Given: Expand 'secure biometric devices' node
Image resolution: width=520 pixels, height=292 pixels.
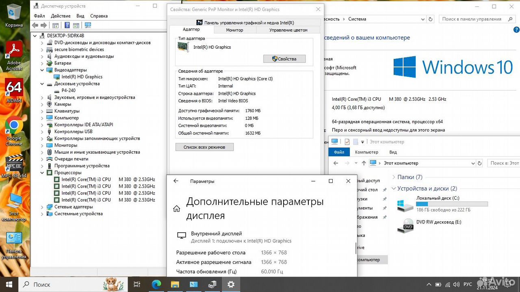Looking at the screenshot, I should point(42,50).
